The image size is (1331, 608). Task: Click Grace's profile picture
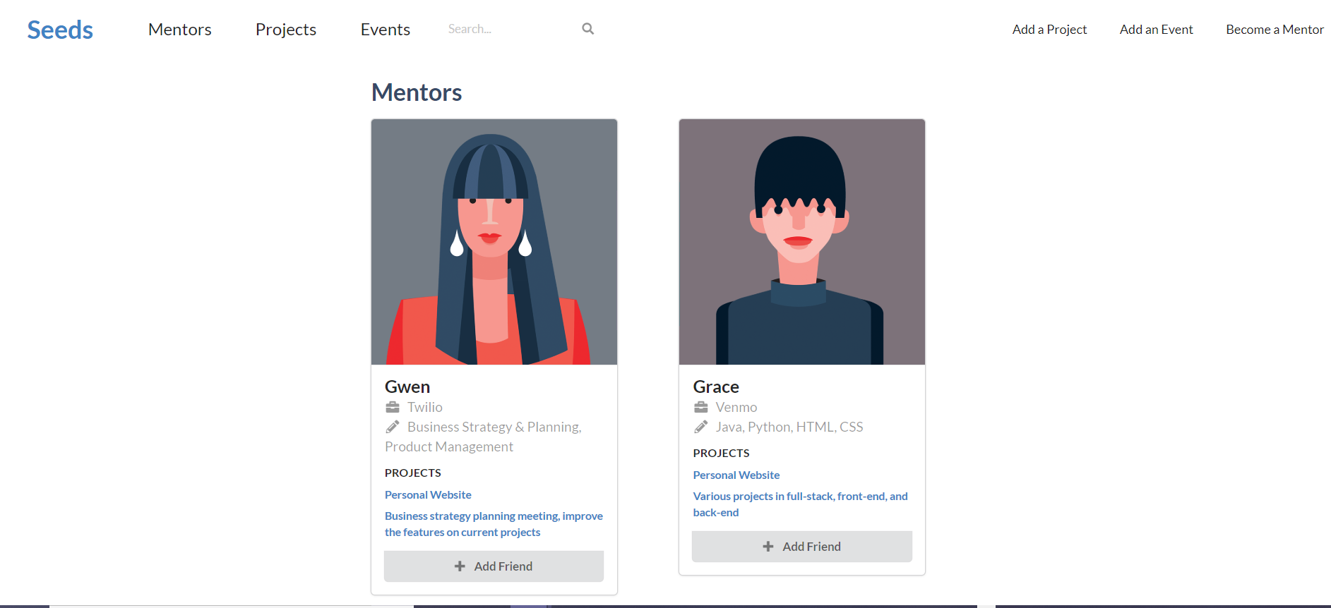tap(802, 242)
